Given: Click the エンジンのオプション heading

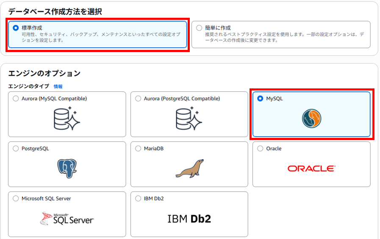Looking at the screenshot, I should (44, 73).
